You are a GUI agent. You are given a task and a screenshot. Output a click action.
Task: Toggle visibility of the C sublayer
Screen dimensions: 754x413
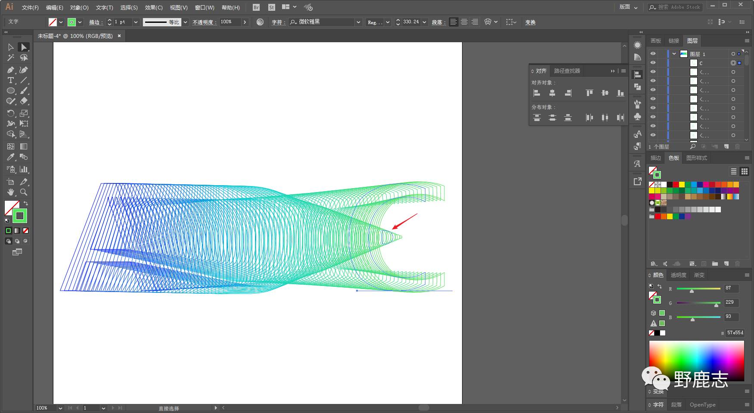(x=653, y=63)
